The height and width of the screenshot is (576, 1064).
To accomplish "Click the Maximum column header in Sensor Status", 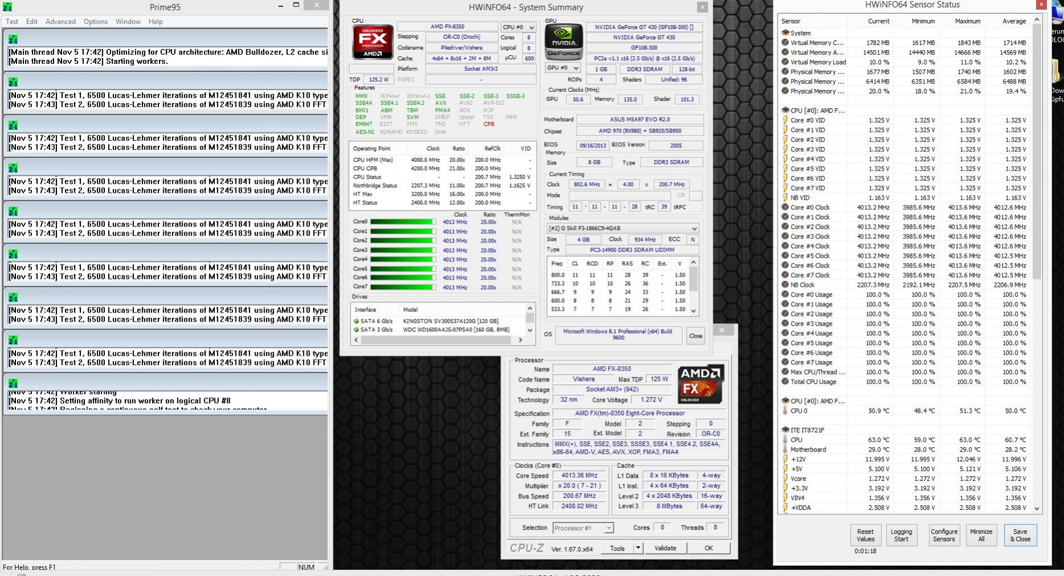I will click(968, 21).
